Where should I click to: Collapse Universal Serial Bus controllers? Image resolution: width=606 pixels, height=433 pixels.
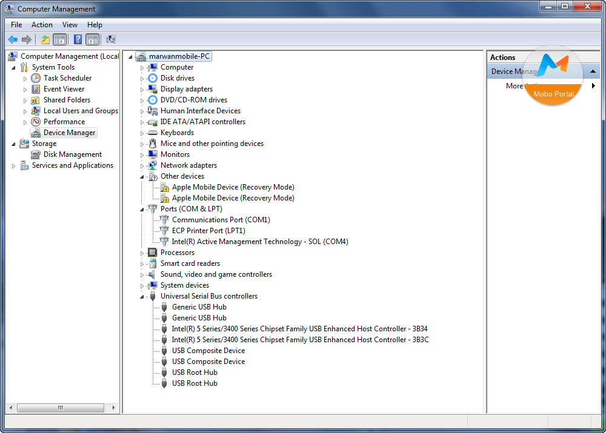pyautogui.click(x=142, y=297)
